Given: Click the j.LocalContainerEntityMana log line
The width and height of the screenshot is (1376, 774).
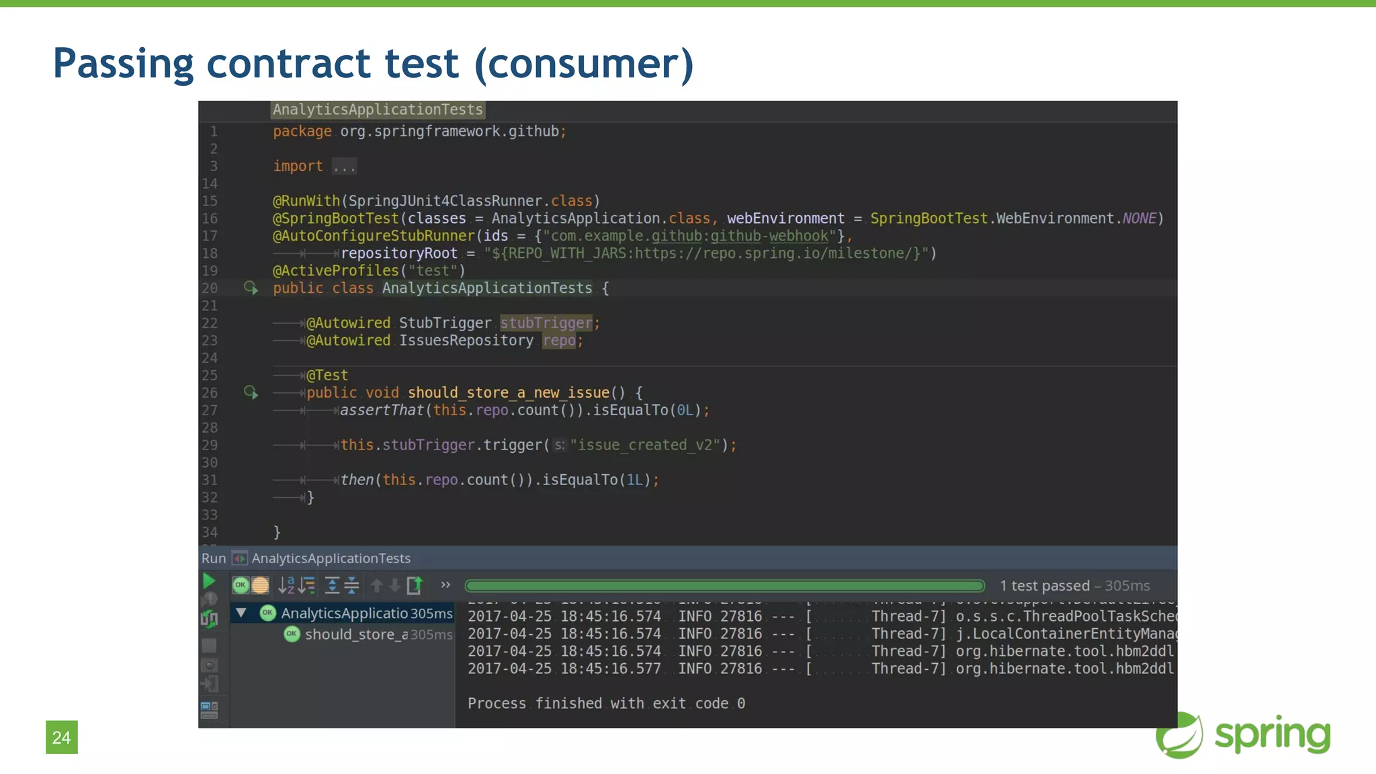Looking at the screenshot, I should (x=821, y=634).
